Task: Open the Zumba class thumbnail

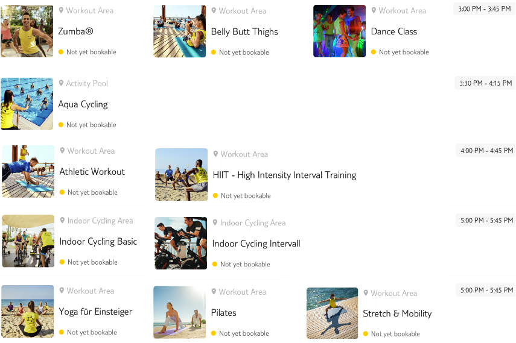Action: coord(27,31)
